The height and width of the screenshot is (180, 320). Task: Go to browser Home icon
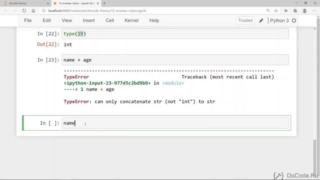[33, 10]
